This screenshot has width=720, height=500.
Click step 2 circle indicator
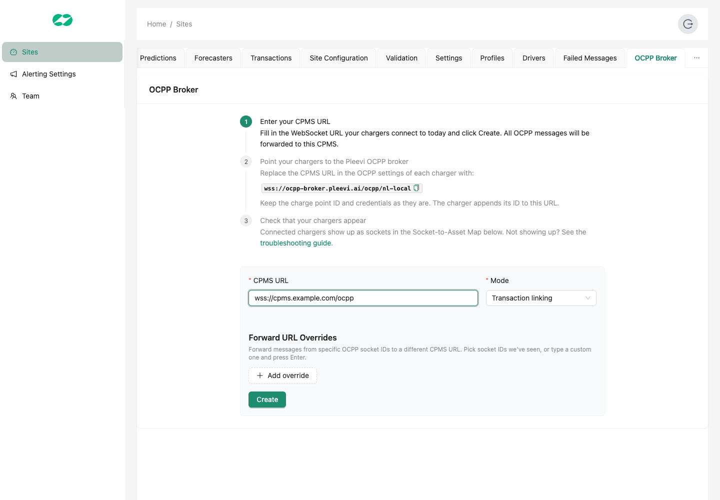246,161
